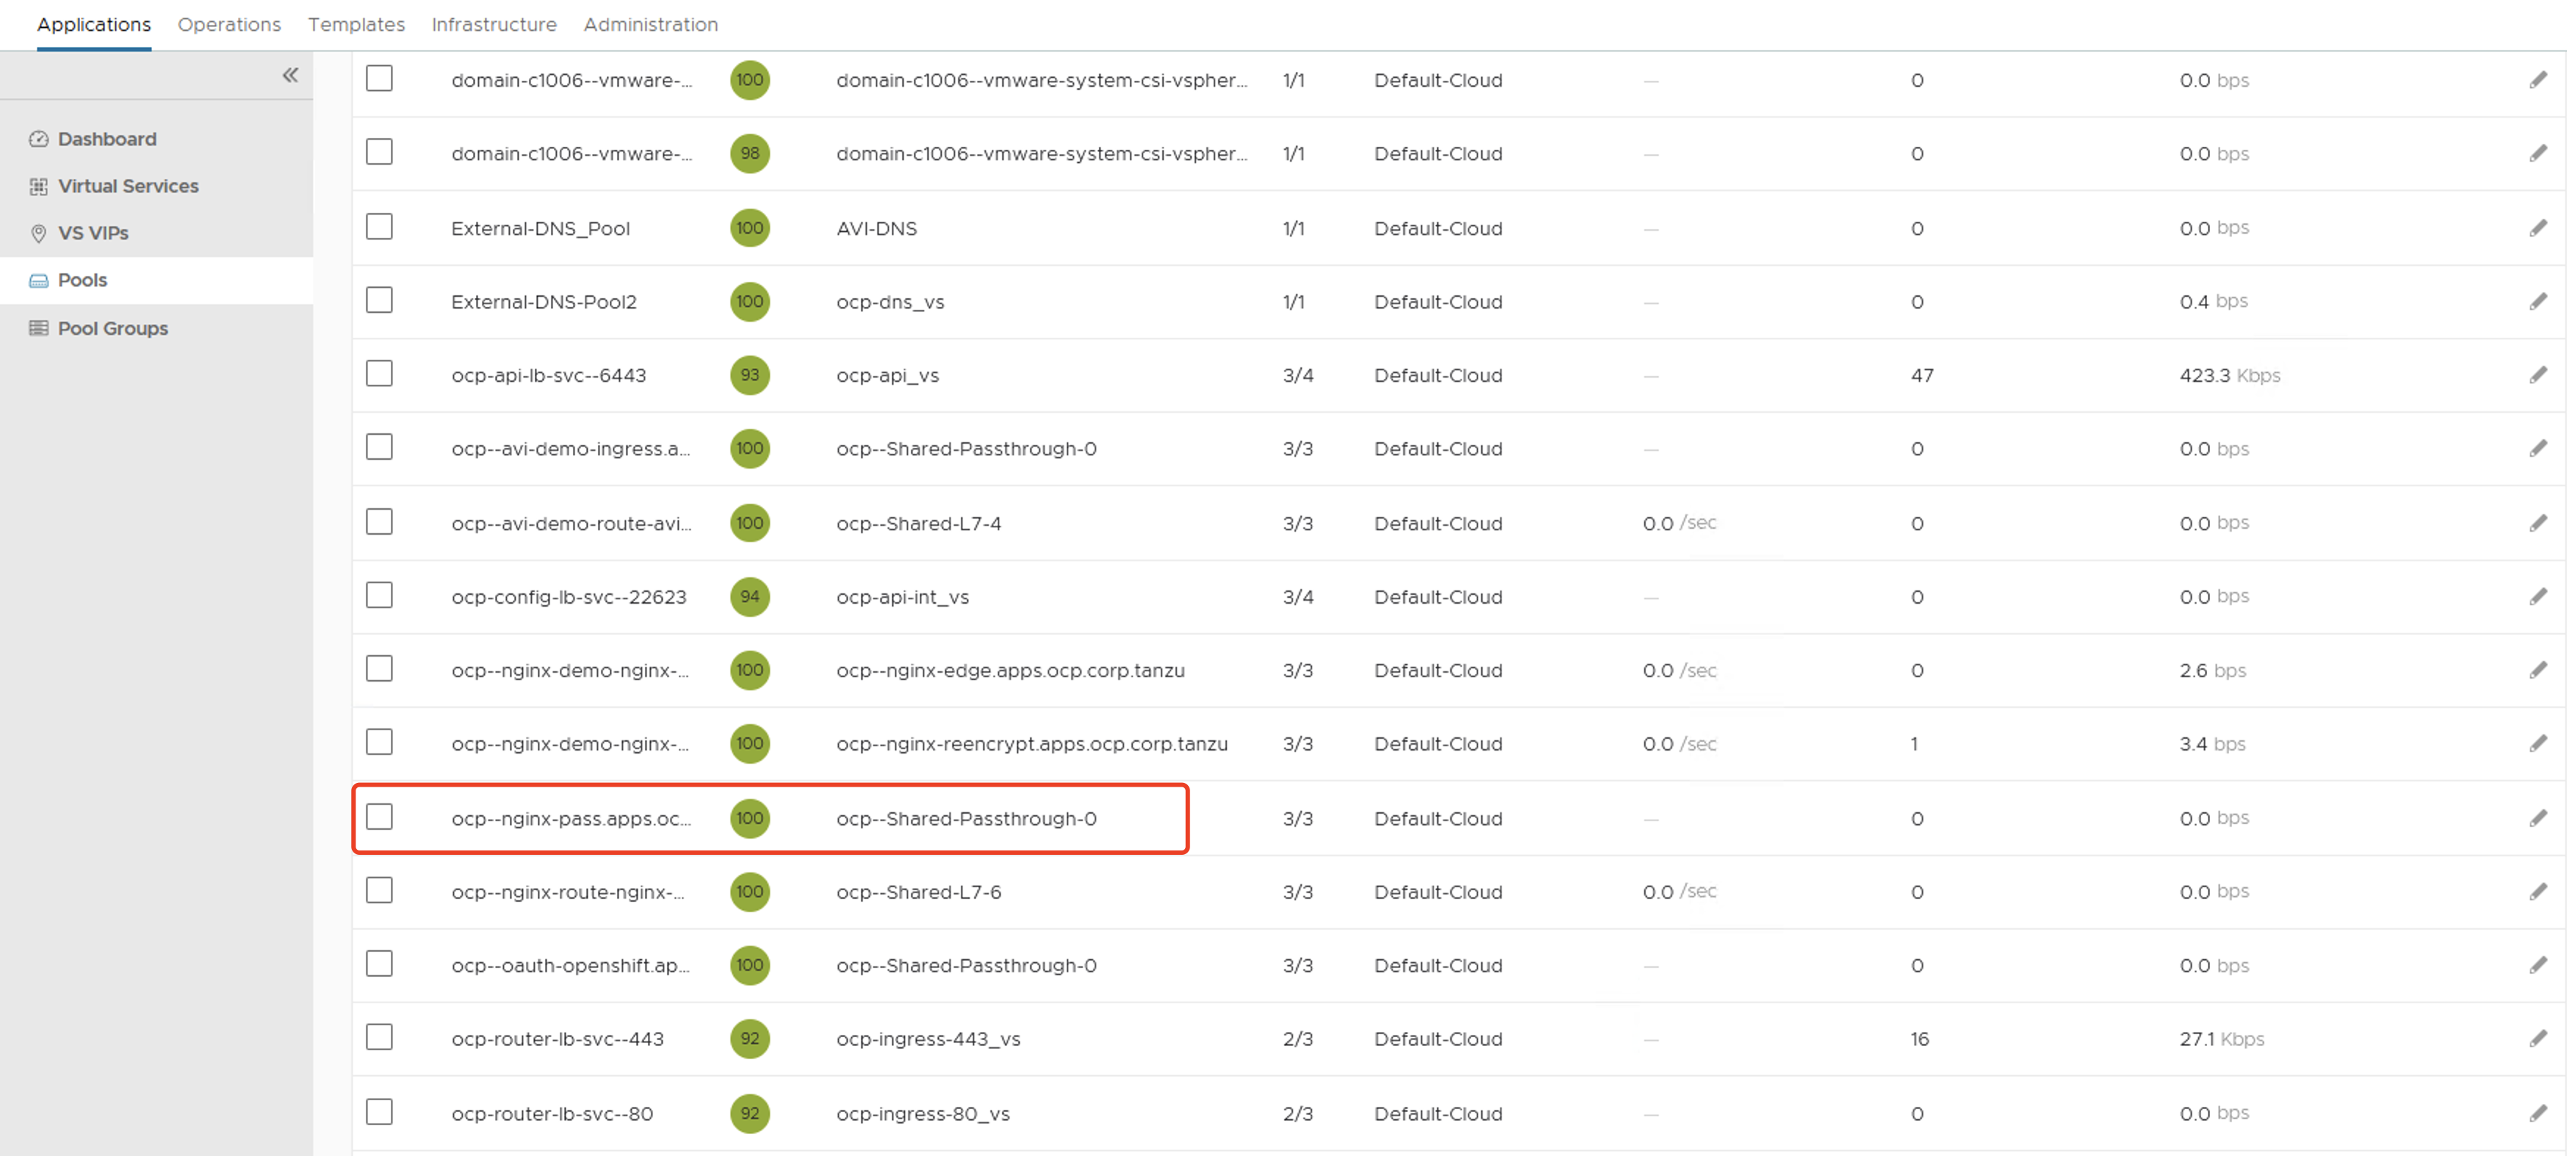Image resolution: width=2567 pixels, height=1156 pixels.
Task: Check the External-DNS-Pool2 row checkbox
Action: [x=378, y=300]
